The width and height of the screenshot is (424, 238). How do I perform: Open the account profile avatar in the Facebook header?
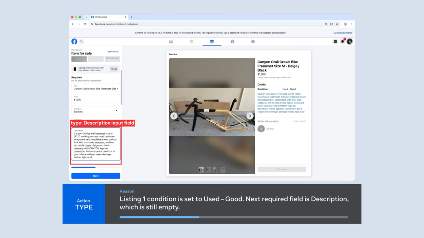[350, 42]
